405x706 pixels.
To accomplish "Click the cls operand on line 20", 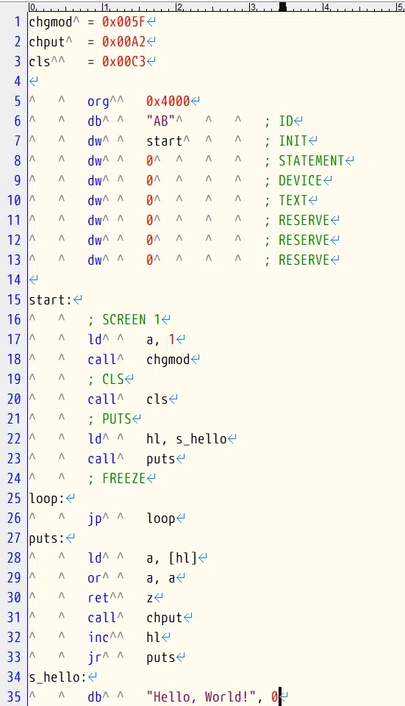I will (157, 399).
